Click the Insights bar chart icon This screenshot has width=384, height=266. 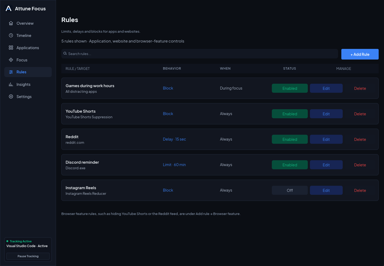tap(11, 84)
